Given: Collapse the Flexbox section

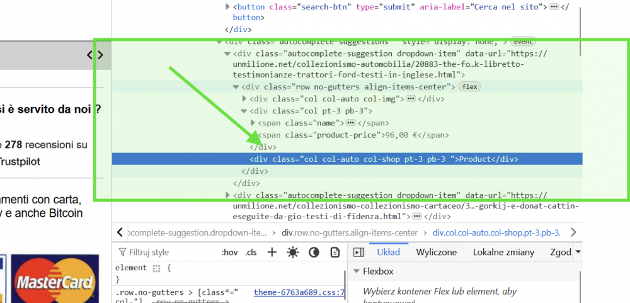Looking at the screenshot, I should [x=355, y=272].
